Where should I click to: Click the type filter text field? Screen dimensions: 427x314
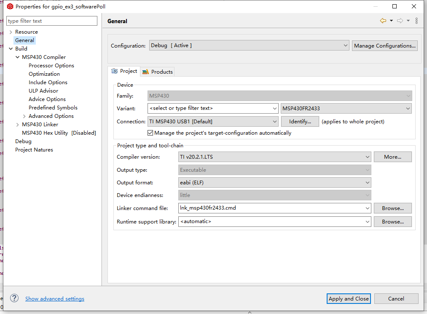(x=52, y=21)
